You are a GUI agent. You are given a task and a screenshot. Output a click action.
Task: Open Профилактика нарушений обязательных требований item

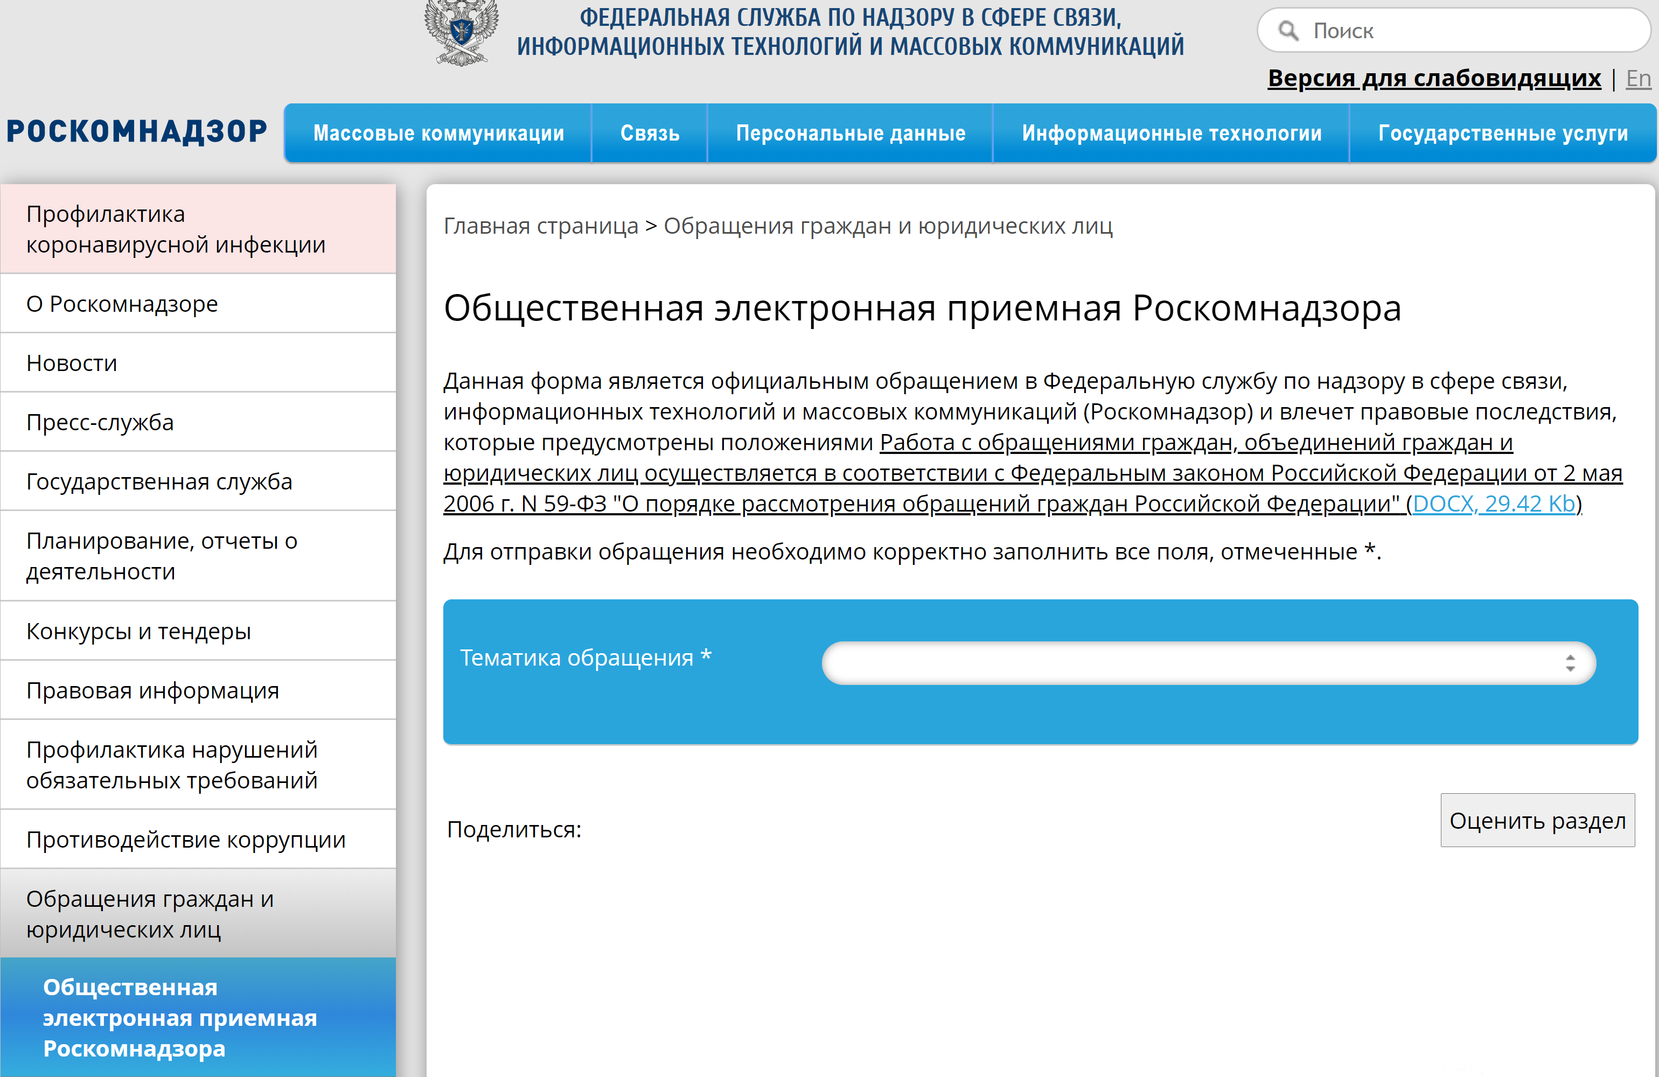(x=199, y=765)
